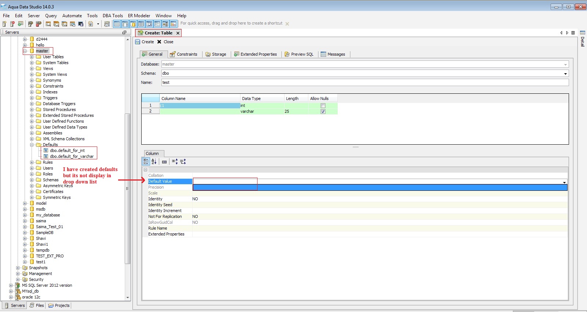Click Expand All properties icon
587x312 pixels.
pos(175,161)
